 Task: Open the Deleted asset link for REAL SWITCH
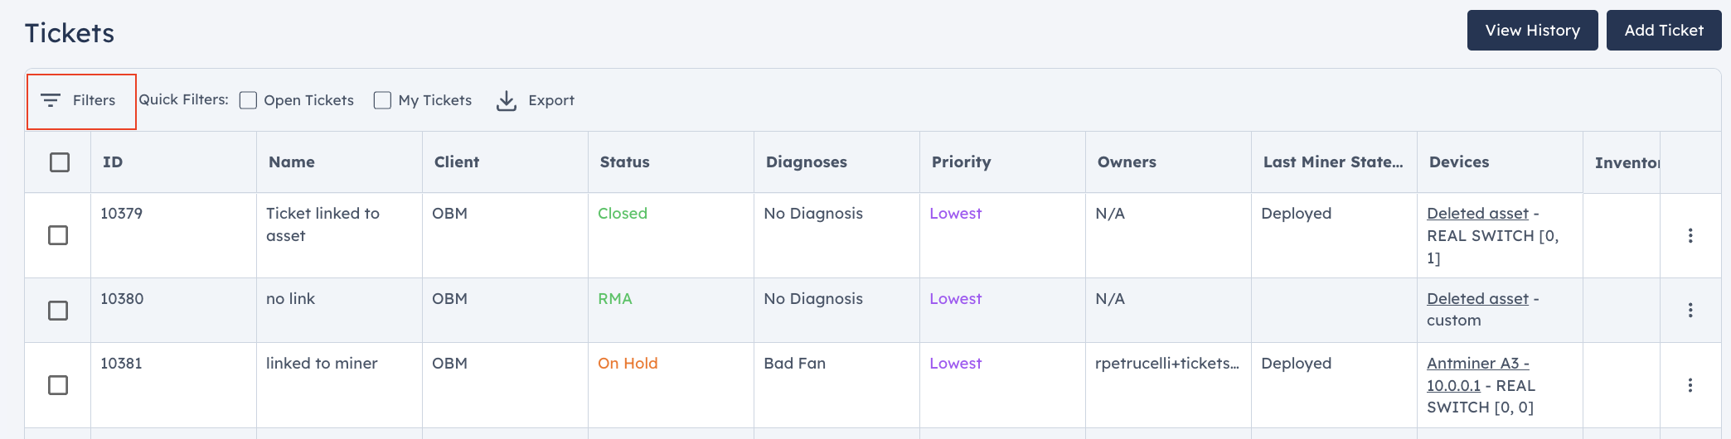(1477, 214)
